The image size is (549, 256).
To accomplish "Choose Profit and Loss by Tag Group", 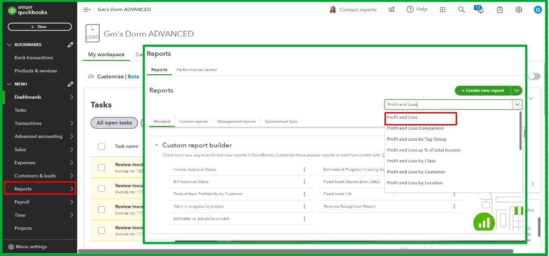I will [417, 139].
